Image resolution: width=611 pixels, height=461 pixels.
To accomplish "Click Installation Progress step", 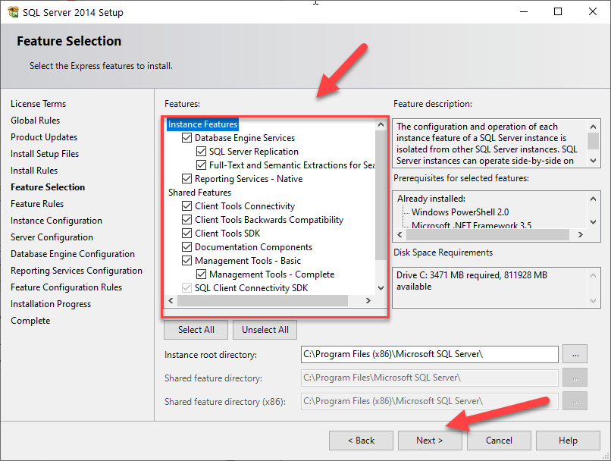I will click(51, 304).
